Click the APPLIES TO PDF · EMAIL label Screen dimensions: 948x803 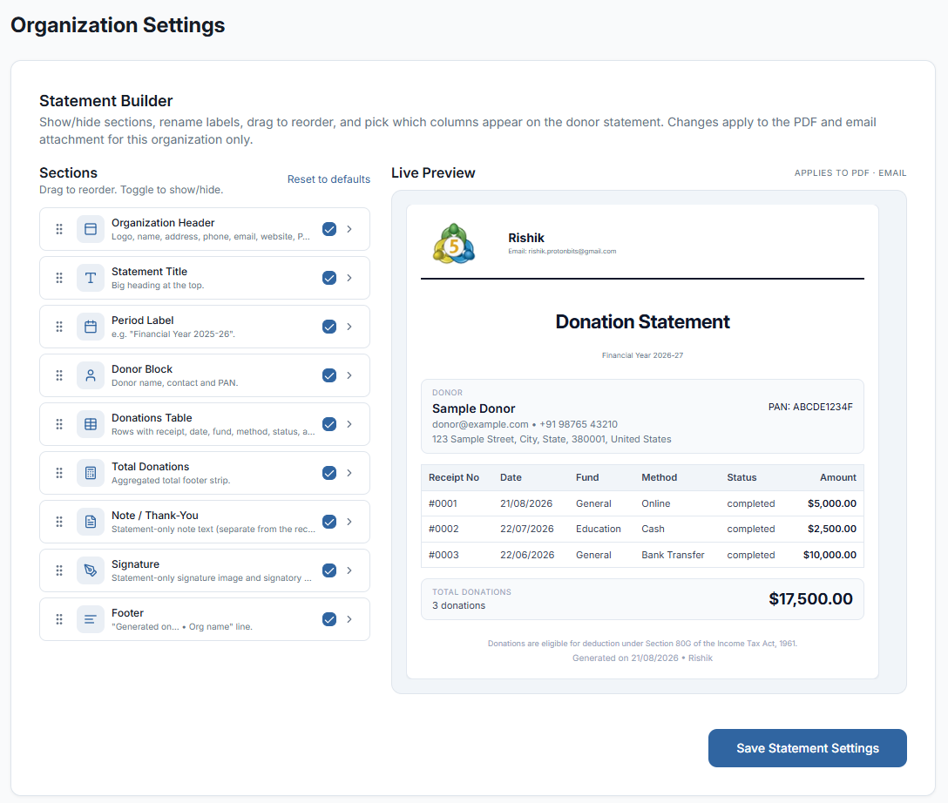point(850,172)
